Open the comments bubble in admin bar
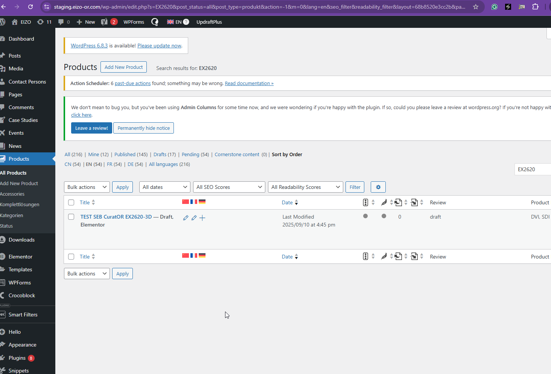Screen dimensions: 551x374 64,22
